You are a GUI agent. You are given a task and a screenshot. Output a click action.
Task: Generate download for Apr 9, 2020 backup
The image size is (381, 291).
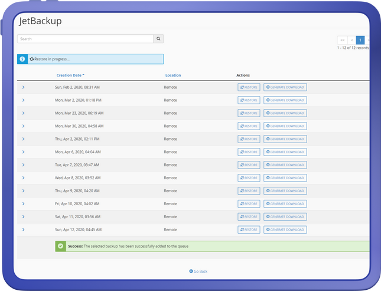[x=285, y=191]
